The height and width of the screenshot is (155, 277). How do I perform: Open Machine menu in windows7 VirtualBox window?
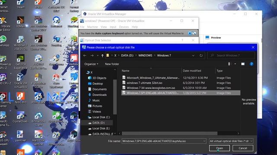pos(92,27)
